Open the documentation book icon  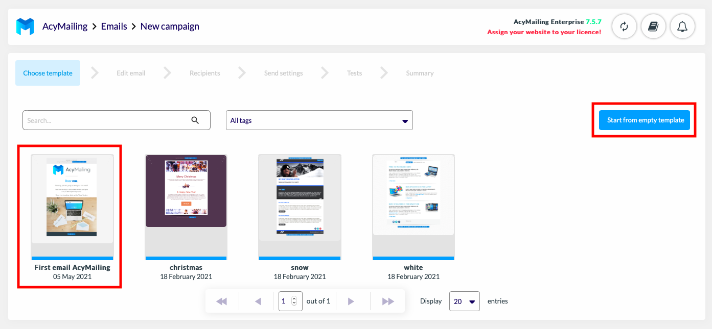coord(653,27)
